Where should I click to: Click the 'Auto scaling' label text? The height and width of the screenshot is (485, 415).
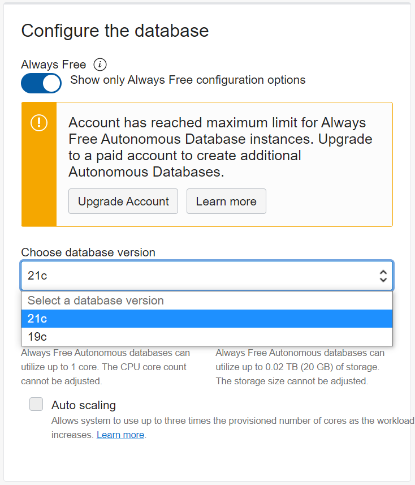[84, 405]
